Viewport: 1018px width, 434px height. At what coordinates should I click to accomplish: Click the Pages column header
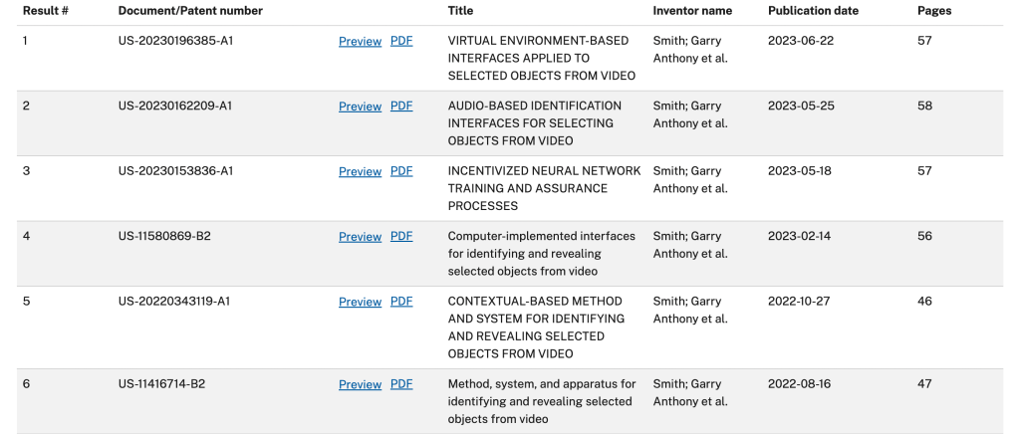934,11
